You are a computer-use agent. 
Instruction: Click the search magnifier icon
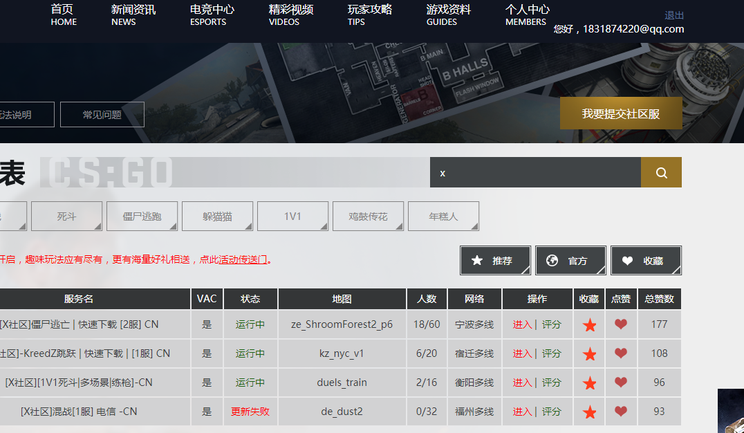click(x=661, y=172)
